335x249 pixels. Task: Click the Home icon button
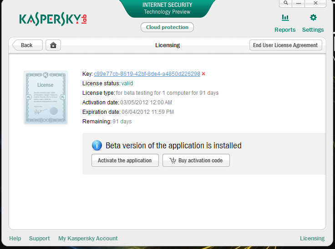tap(53, 45)
